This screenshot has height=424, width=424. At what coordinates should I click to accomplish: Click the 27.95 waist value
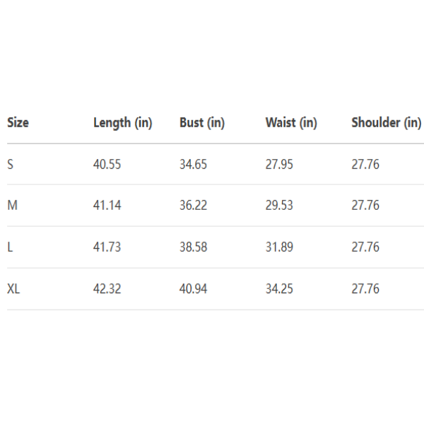[x=279, y=165]
